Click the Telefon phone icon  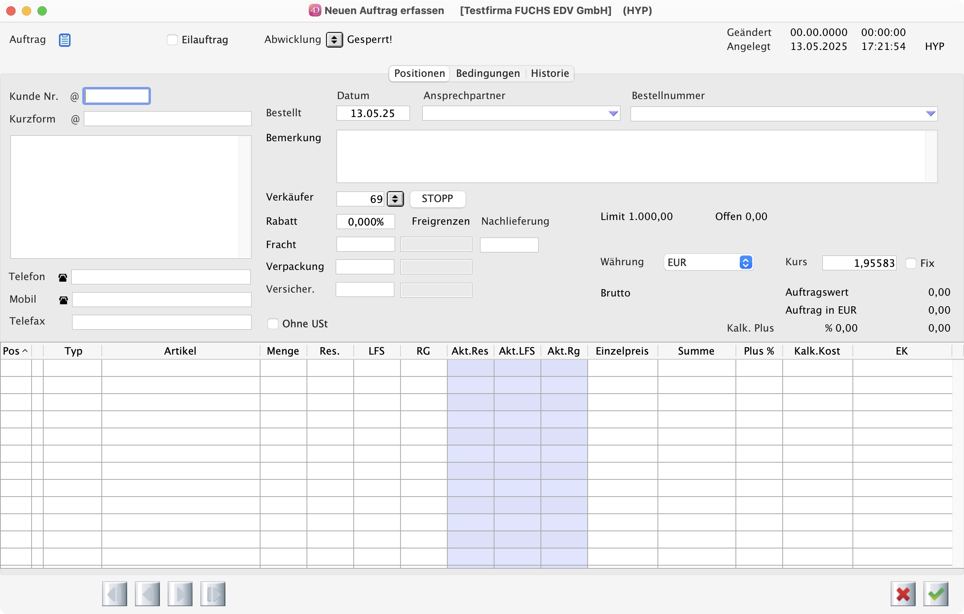[63, 278]
